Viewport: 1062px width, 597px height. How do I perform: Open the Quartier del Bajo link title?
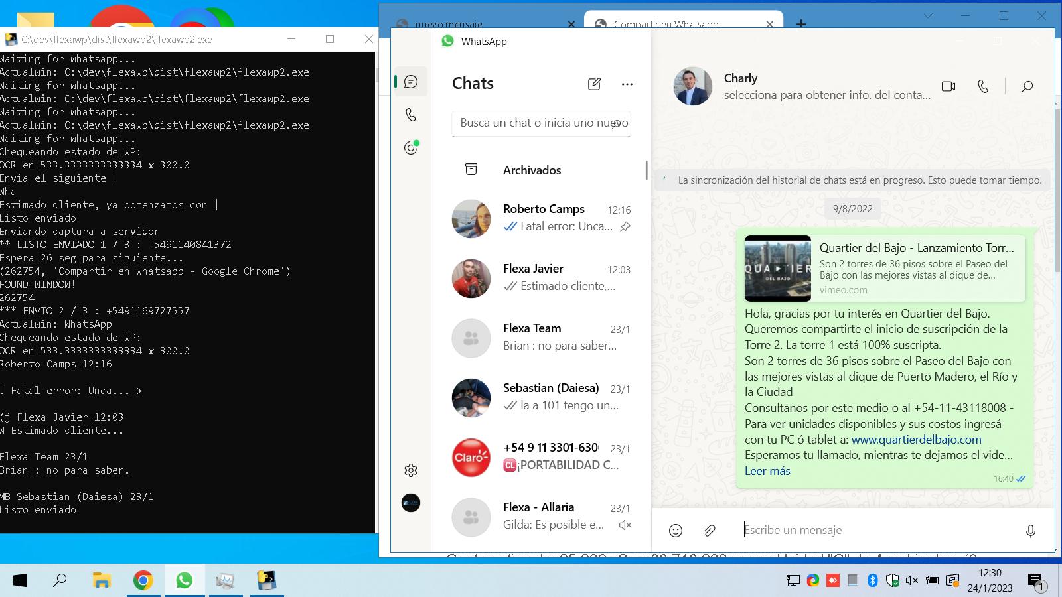[917, 248]
